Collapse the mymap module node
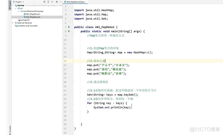This screenshot has height=135, width=223. point(13,6)
